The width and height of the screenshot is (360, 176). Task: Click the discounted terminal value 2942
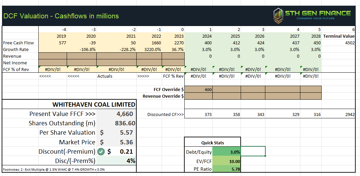click(x=339, y=114)
